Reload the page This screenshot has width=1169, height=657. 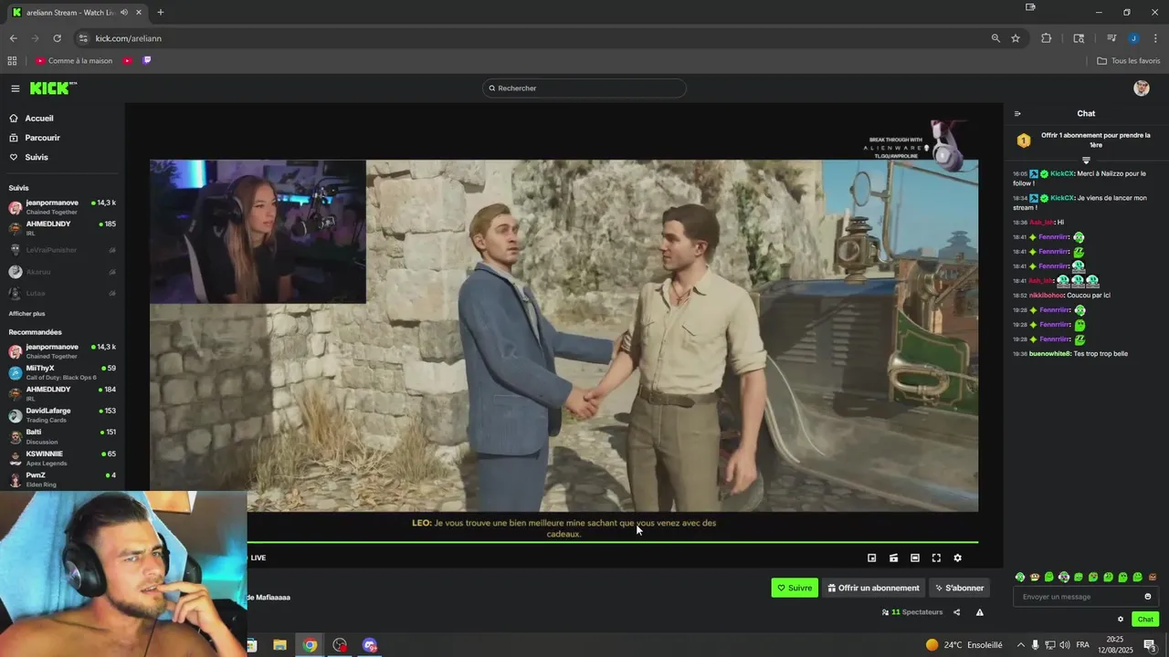coord(57,38)
